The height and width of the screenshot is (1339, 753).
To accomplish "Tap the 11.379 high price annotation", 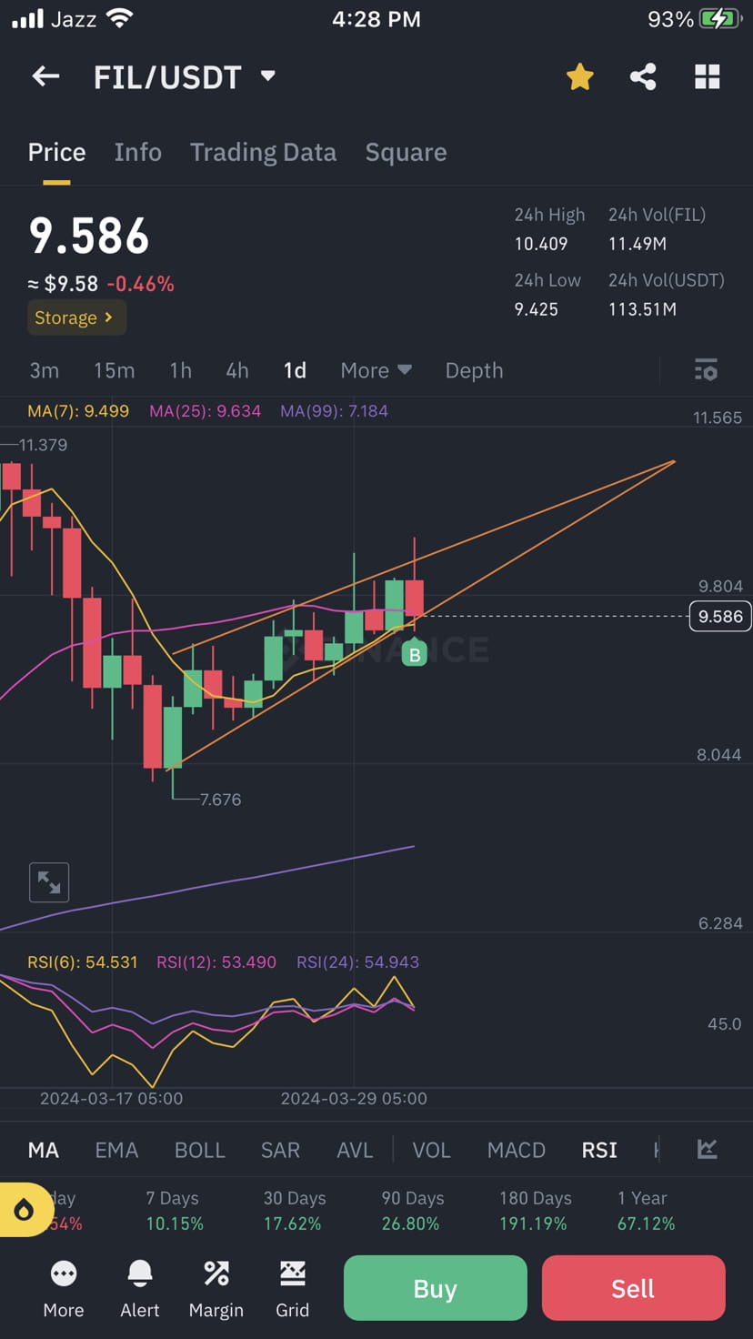I will tap(43, 445).
